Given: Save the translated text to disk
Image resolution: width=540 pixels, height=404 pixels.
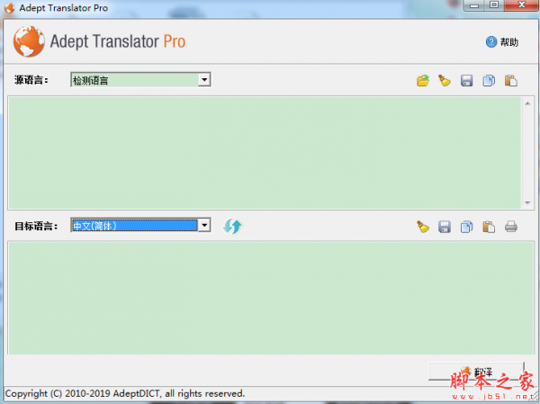Looking at the screenshot, I should click(x=445, y=227).
